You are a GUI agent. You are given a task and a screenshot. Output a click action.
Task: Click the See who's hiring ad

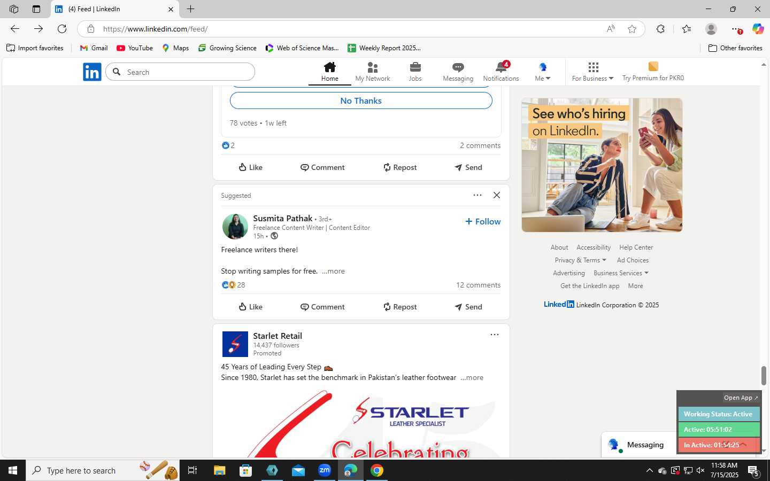[602, 165]
